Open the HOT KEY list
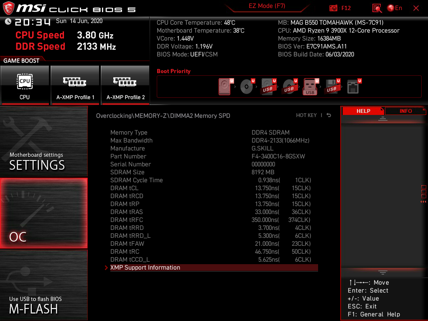Screen dimensions: 428x321 click(306, 115)
